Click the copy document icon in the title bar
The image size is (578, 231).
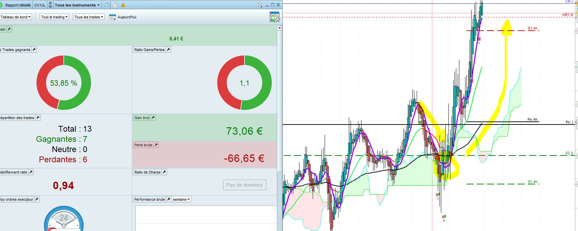115,5
